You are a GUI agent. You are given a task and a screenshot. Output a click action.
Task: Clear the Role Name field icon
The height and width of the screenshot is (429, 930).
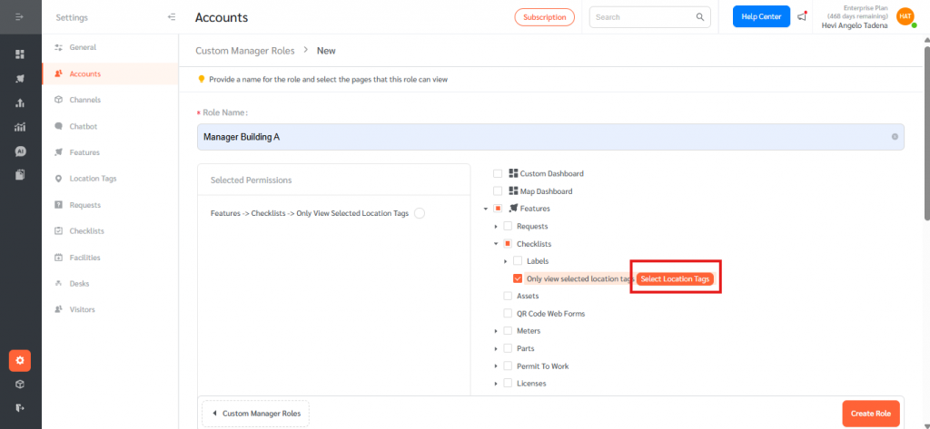click(895, 137)
